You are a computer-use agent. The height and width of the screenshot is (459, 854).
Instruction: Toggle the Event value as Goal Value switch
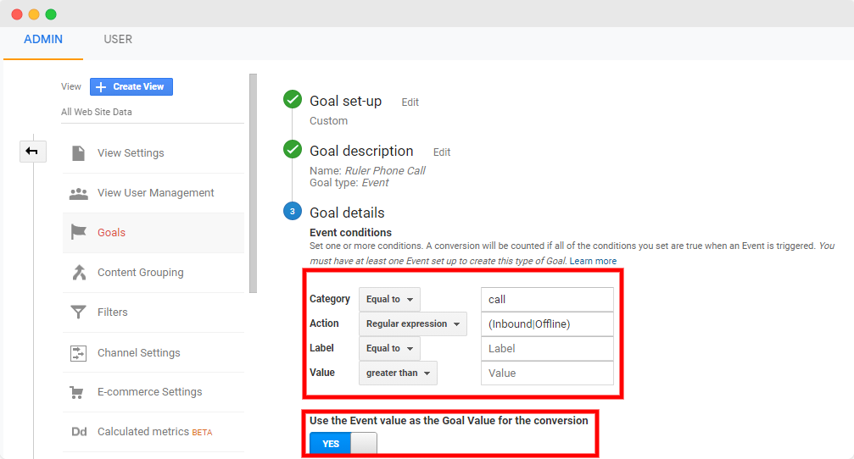tap(343, 443)
